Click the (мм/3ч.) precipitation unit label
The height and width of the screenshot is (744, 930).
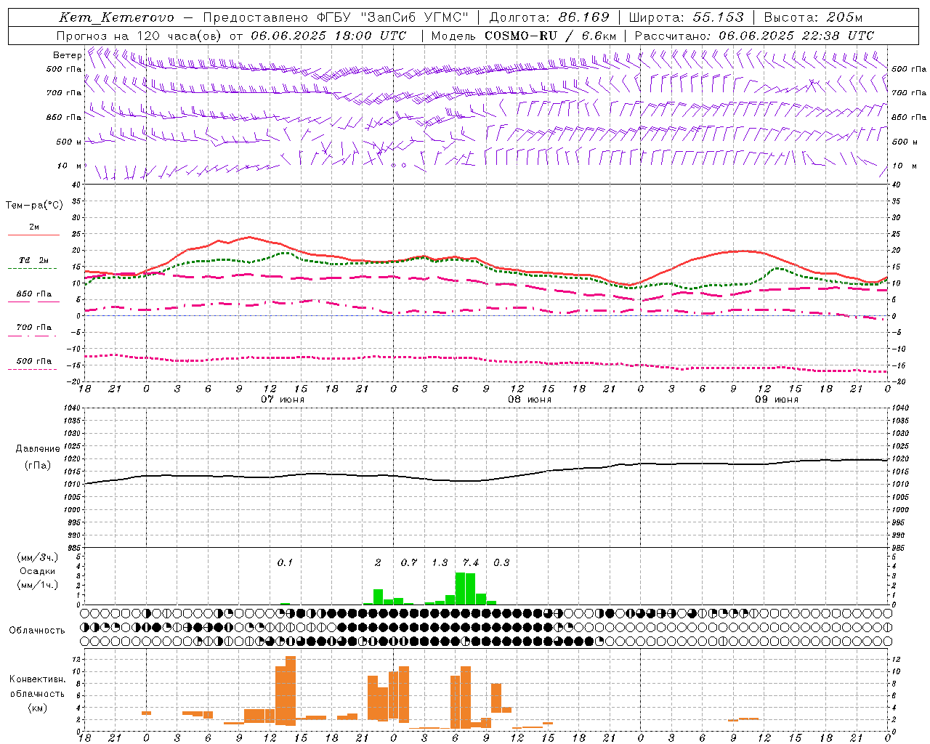point(38,558)
